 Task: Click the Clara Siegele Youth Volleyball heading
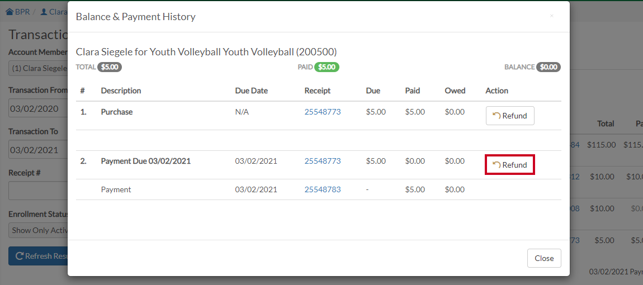tap(206, 51)
